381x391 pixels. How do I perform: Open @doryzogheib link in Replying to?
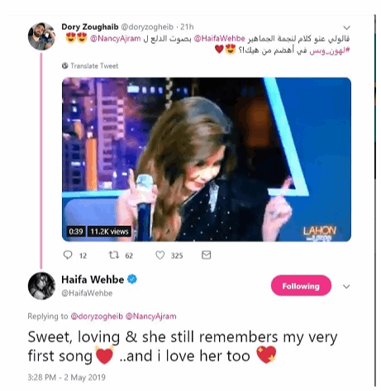[97, 316]
